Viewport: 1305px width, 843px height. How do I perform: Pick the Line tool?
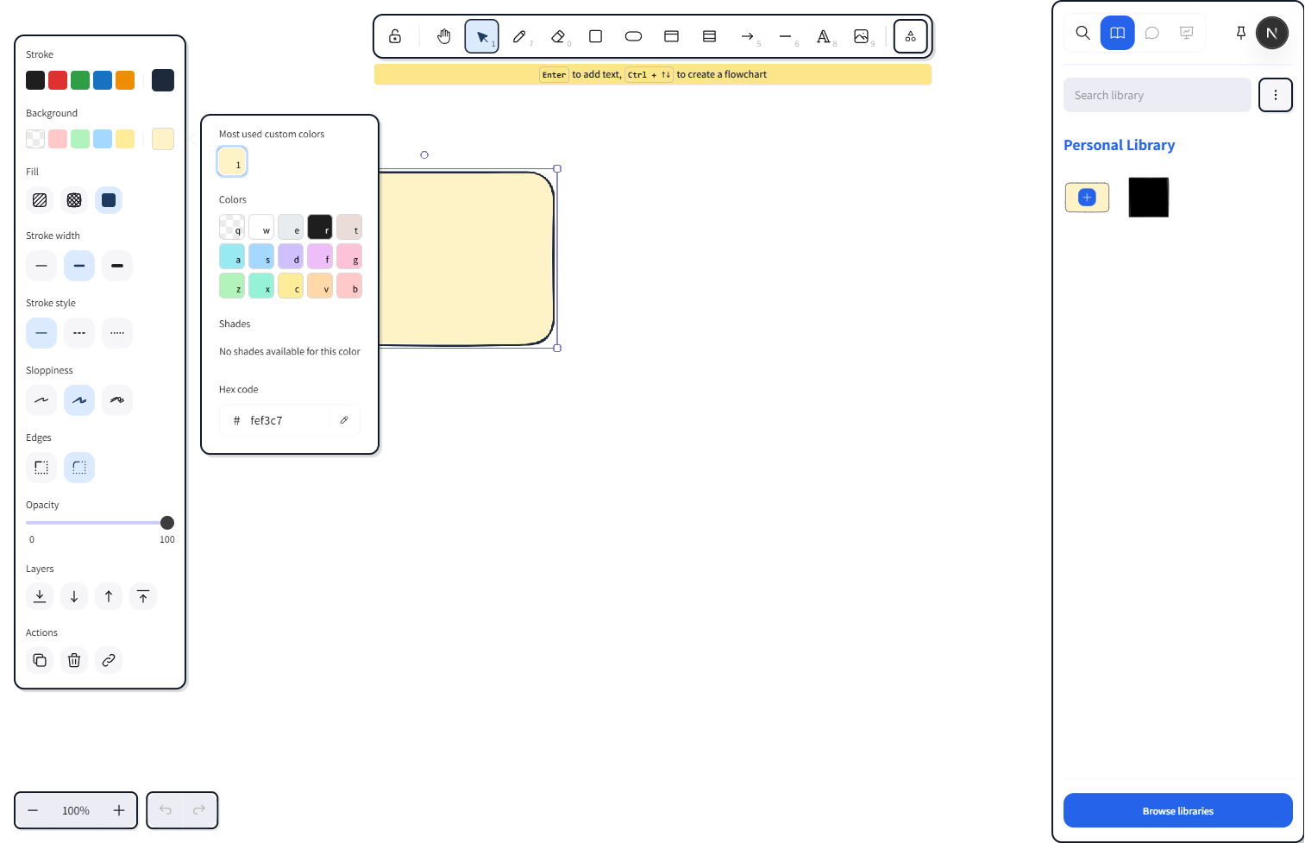785,36
